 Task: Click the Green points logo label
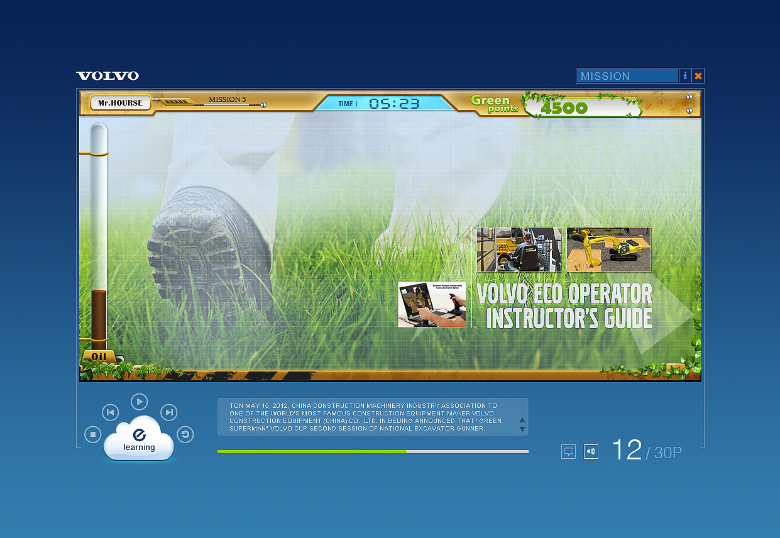tap(495, 104)
